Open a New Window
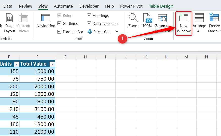 184,23
